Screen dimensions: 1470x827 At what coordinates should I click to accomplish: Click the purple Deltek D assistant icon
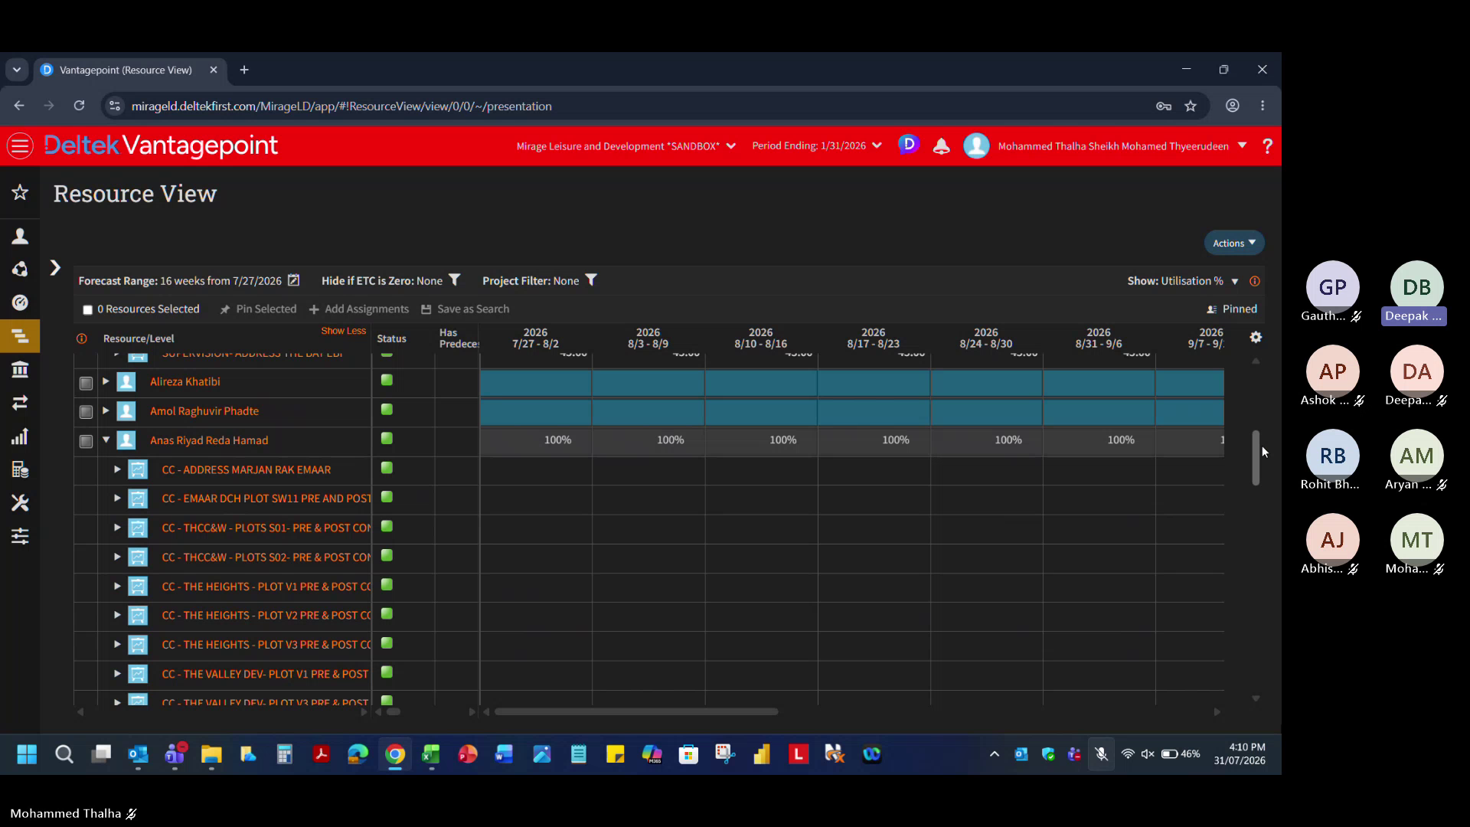tap(909, 145)
